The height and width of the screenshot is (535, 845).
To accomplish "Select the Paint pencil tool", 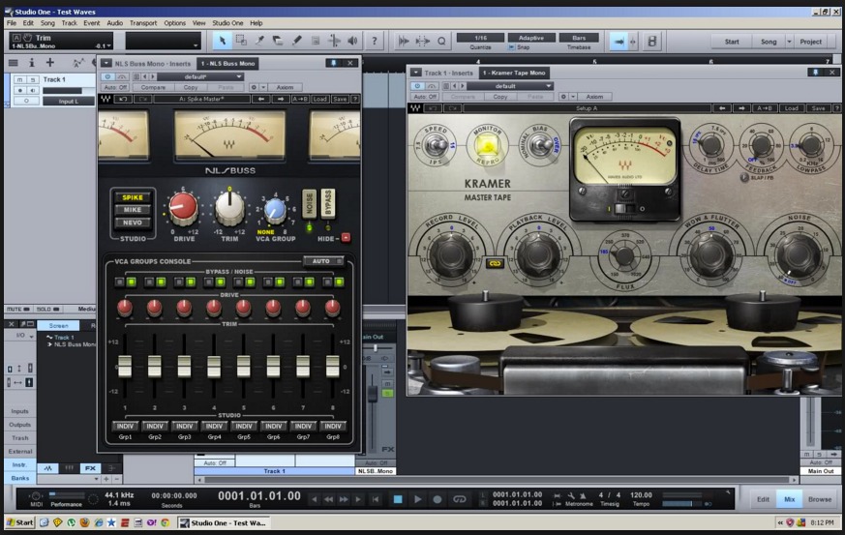I will (297, 41).
